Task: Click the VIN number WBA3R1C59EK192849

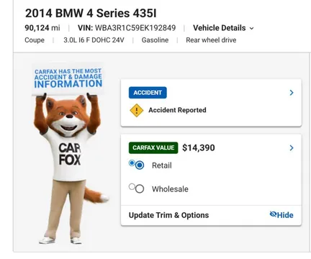Action: coord(135,28)
